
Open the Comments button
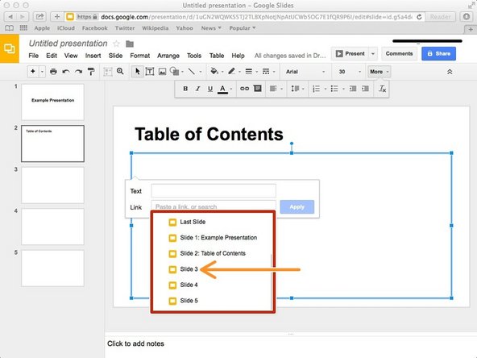(x=399, y=53)
